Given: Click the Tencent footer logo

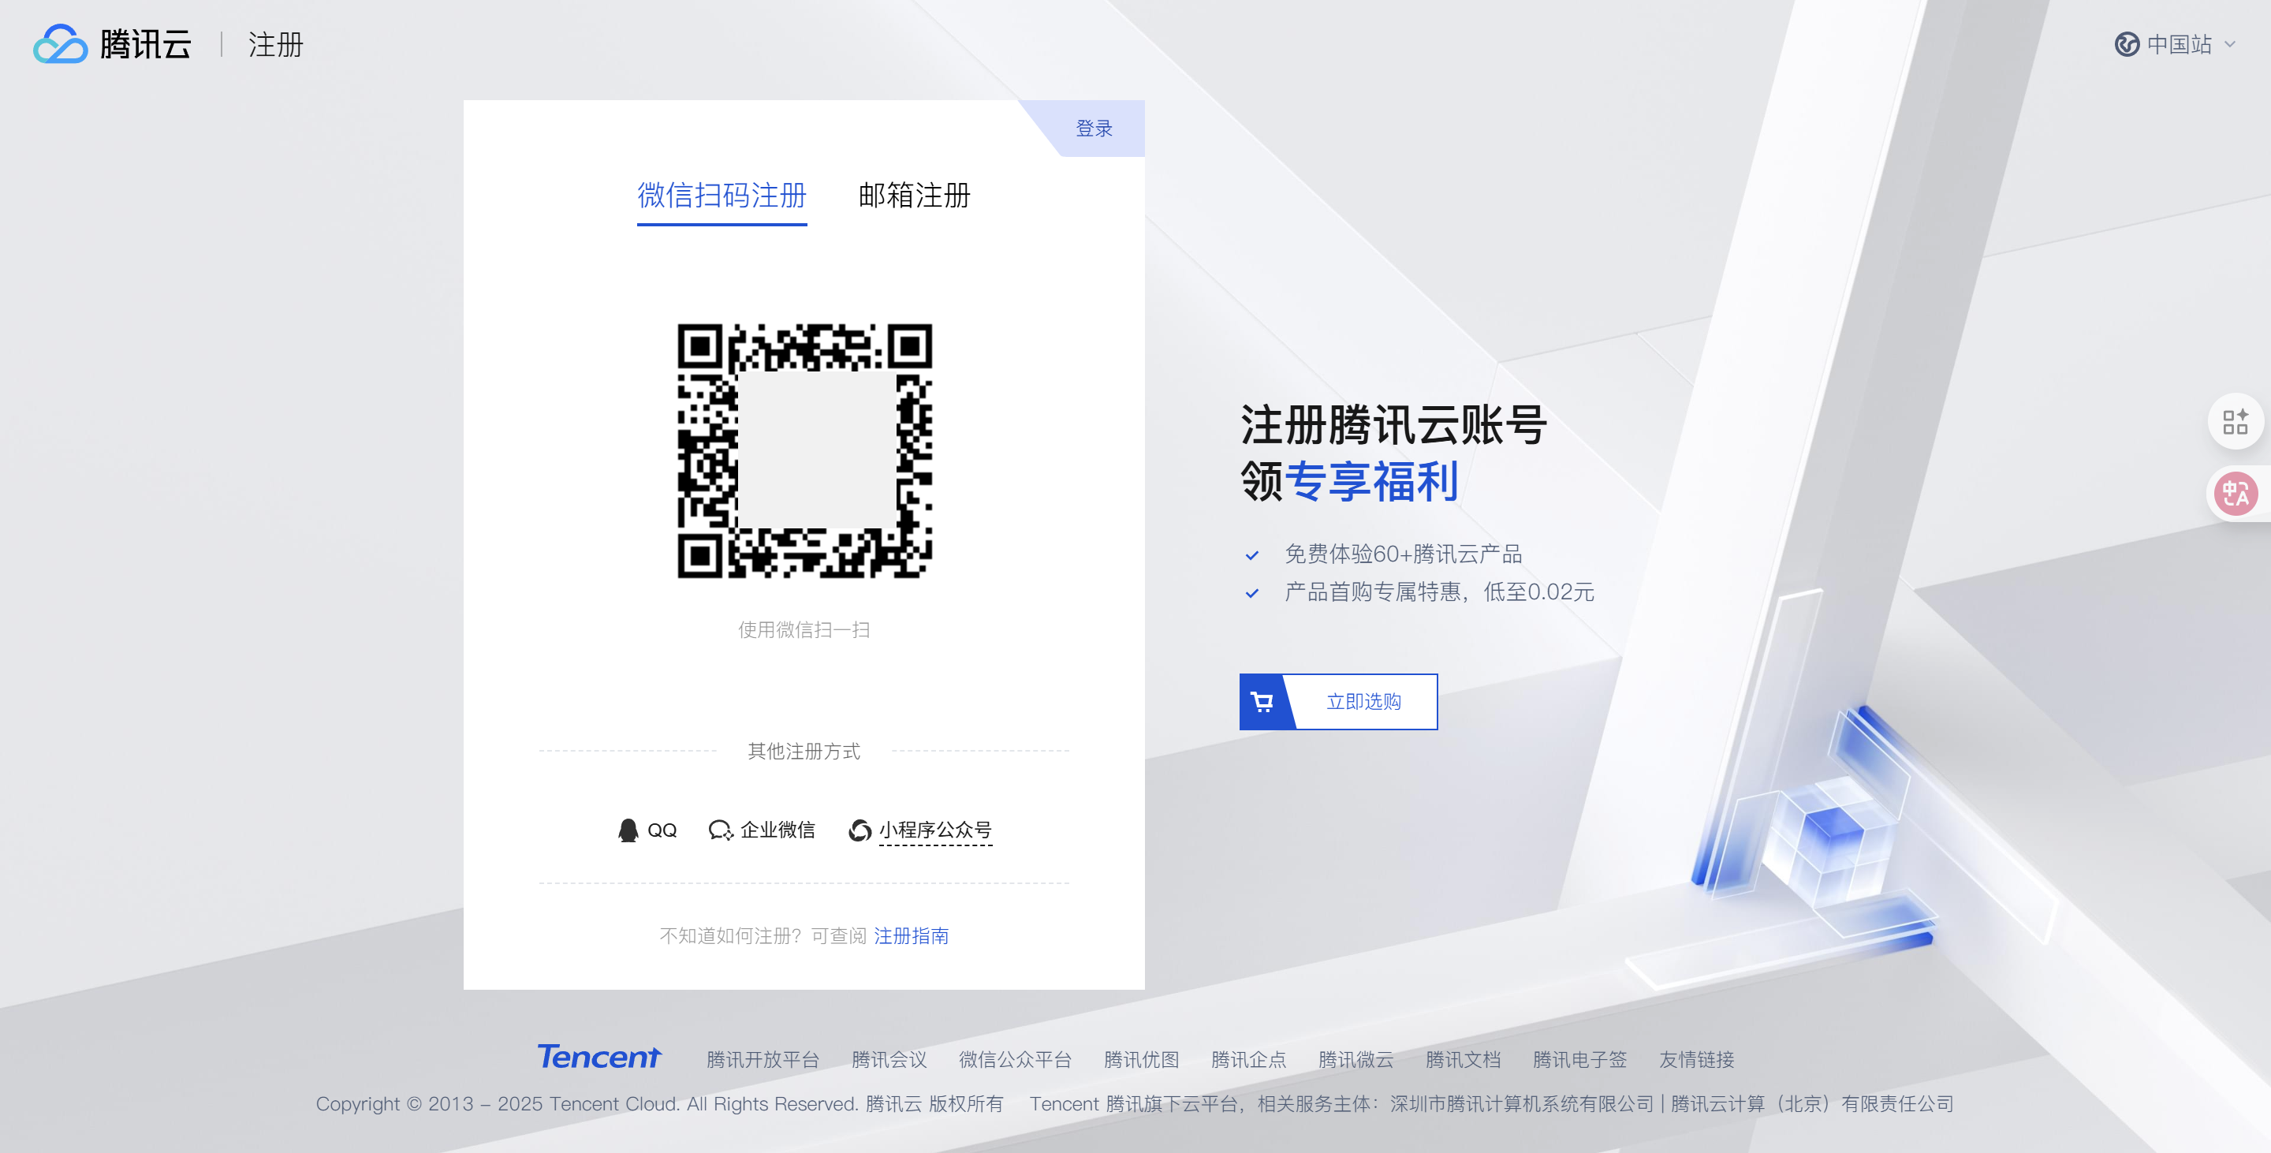Looking at the screenshot, I should coord(599,1057).
